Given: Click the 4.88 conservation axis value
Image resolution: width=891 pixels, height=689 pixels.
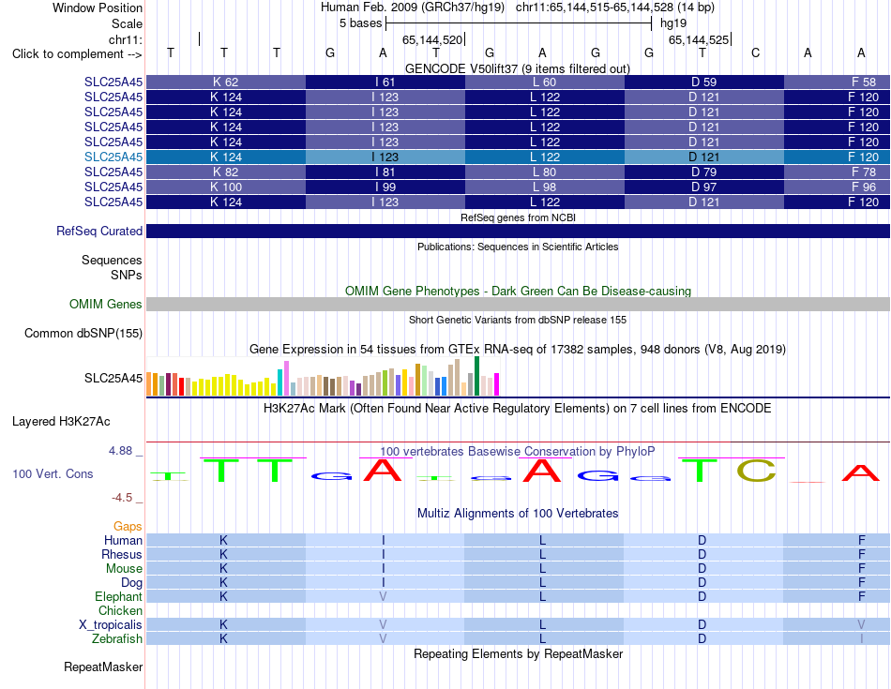Looking at the screenshot, I should 120,451.
